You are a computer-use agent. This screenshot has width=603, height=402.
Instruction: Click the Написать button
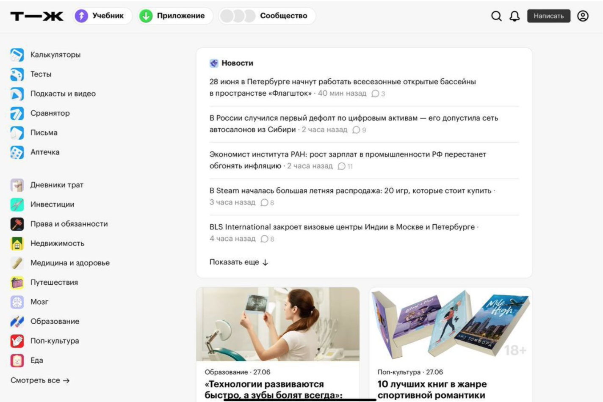[549, 16]
